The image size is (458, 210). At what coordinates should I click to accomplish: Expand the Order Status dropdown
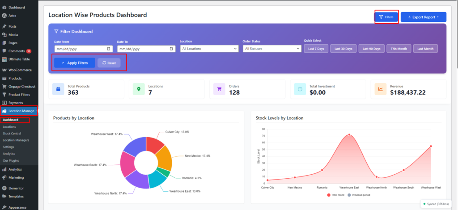click(271, 49)
